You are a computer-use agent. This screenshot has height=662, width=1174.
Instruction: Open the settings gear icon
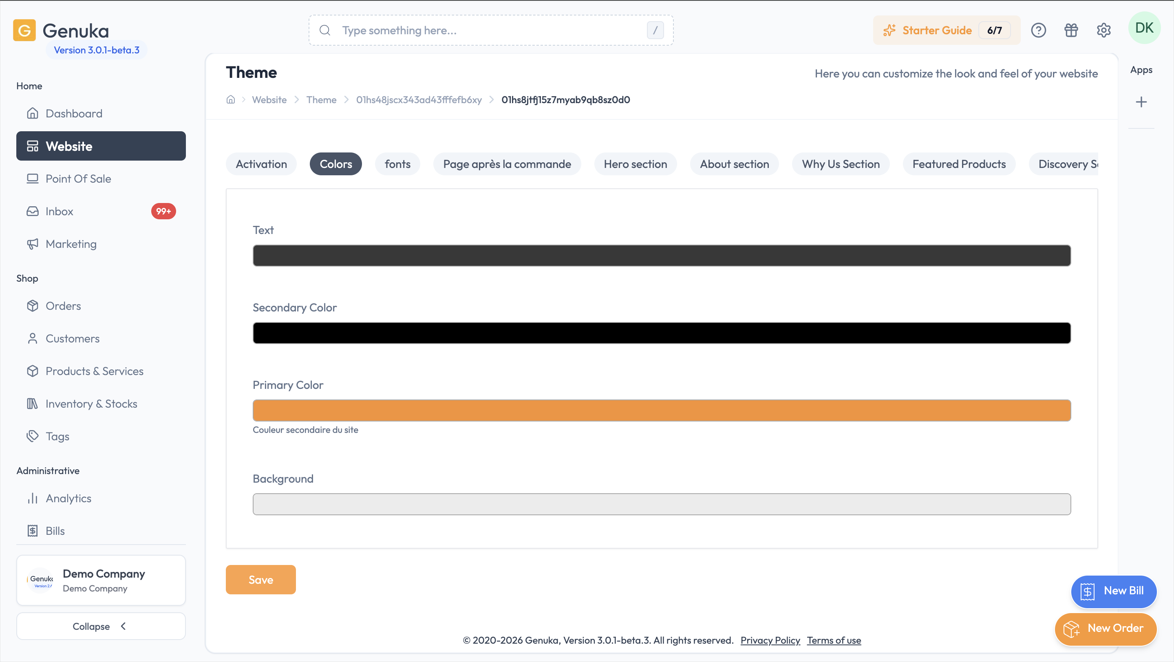pos(1103,31)
